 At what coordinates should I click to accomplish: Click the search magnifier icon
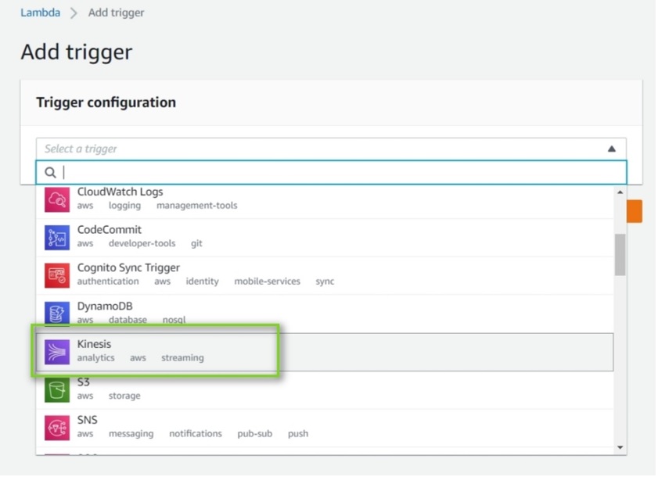50,173
